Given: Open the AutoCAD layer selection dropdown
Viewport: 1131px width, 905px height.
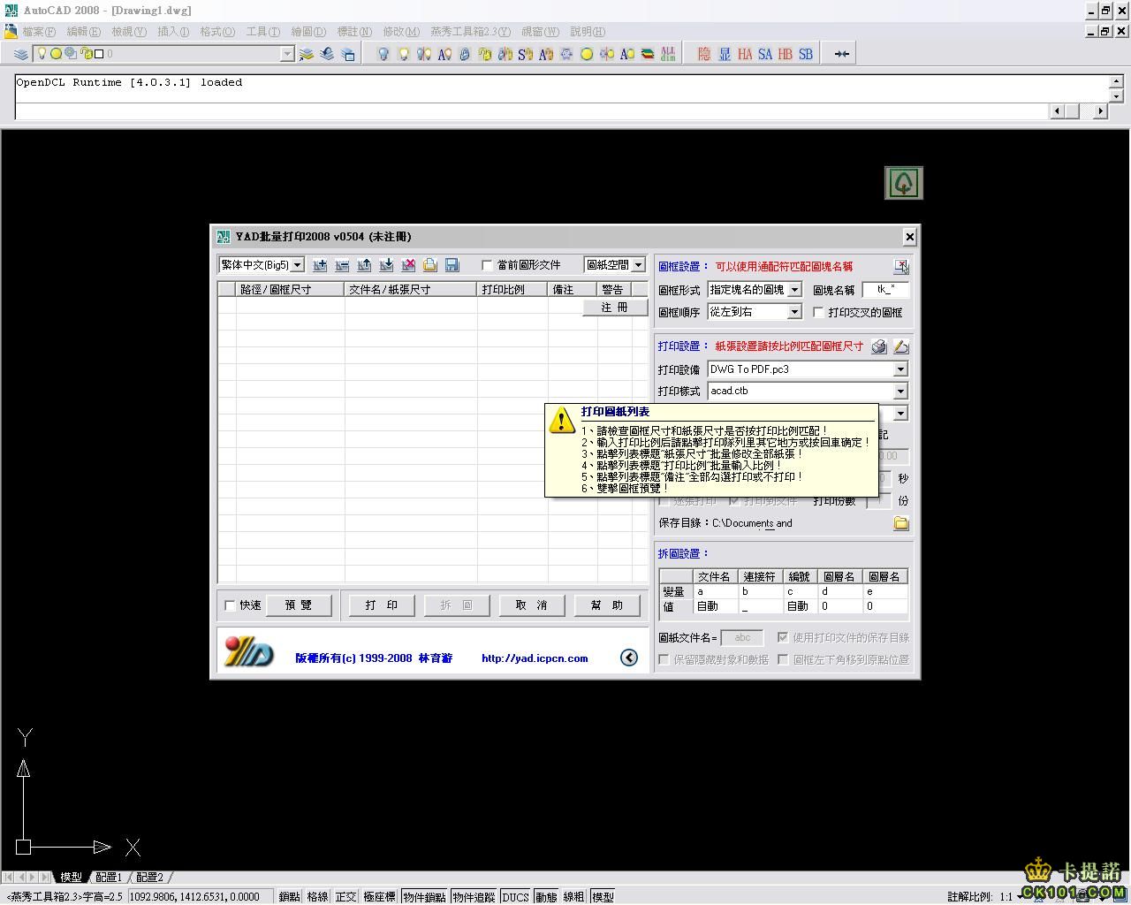Looking at the screenshot, I should (x=286, y=54).
